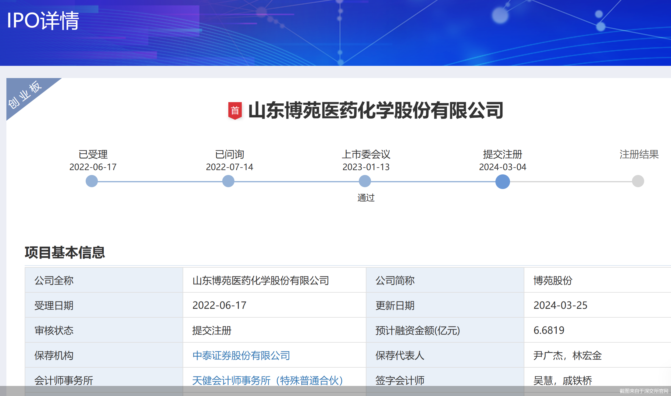Click the date 2023-01-13 under 上市委会议
The image size is (671, 396).
(x=366, y=167)
